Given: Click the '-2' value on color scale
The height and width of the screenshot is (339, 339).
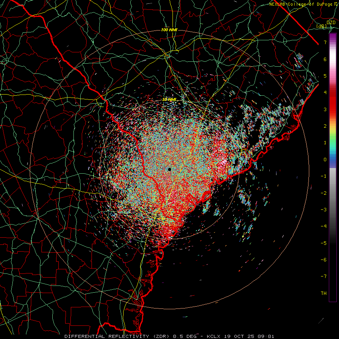Looking at the screenshot, I should coord(324,193).
